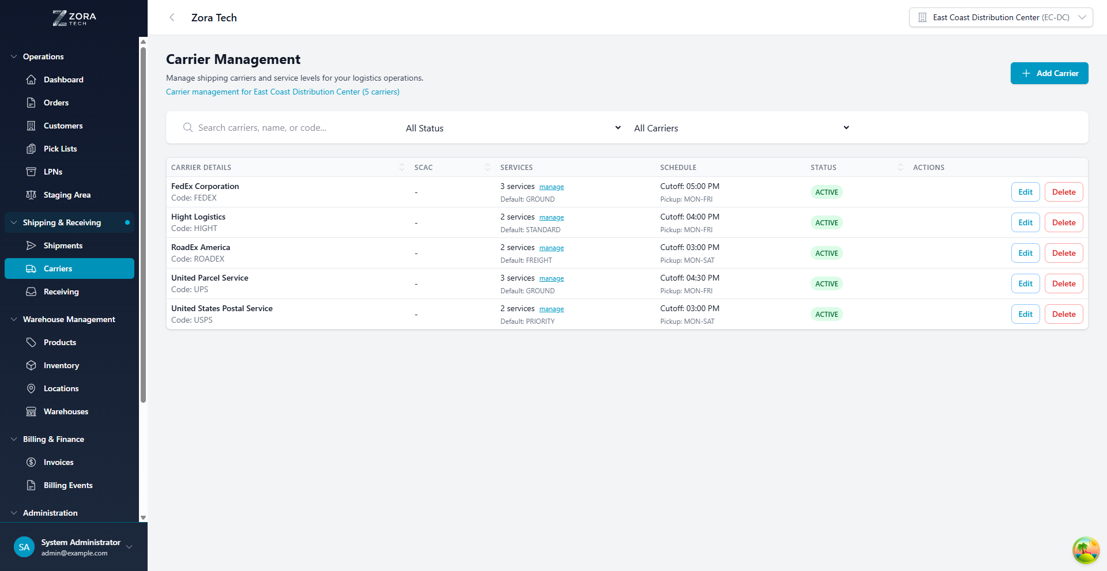Viewport: 1107px width, 571px height.
Task: Select the Orders icon in the sidebar
Action: 32,102
